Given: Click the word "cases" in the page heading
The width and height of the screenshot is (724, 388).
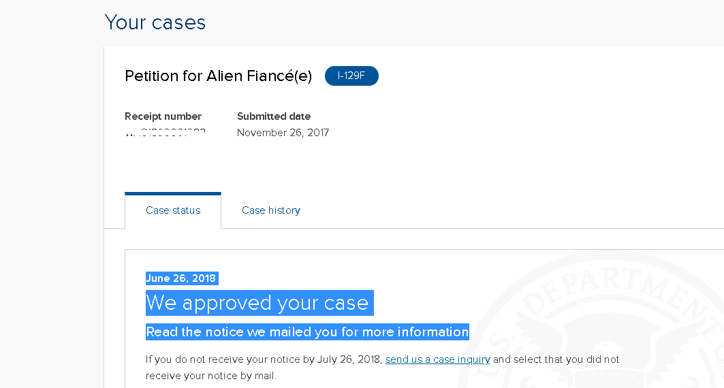Looking at the screenshot, I should click(x=179, y=22).
